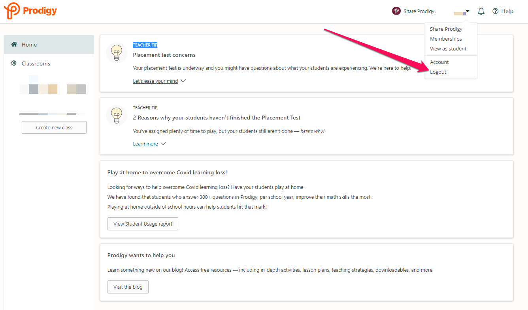Click the Help question mark icon
Image resolution: width=528 pixels, height=310 pixels.
495,11
